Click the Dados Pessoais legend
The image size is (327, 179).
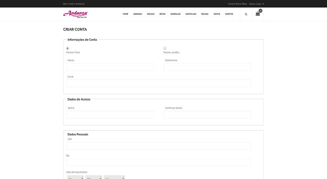(78, 134)
